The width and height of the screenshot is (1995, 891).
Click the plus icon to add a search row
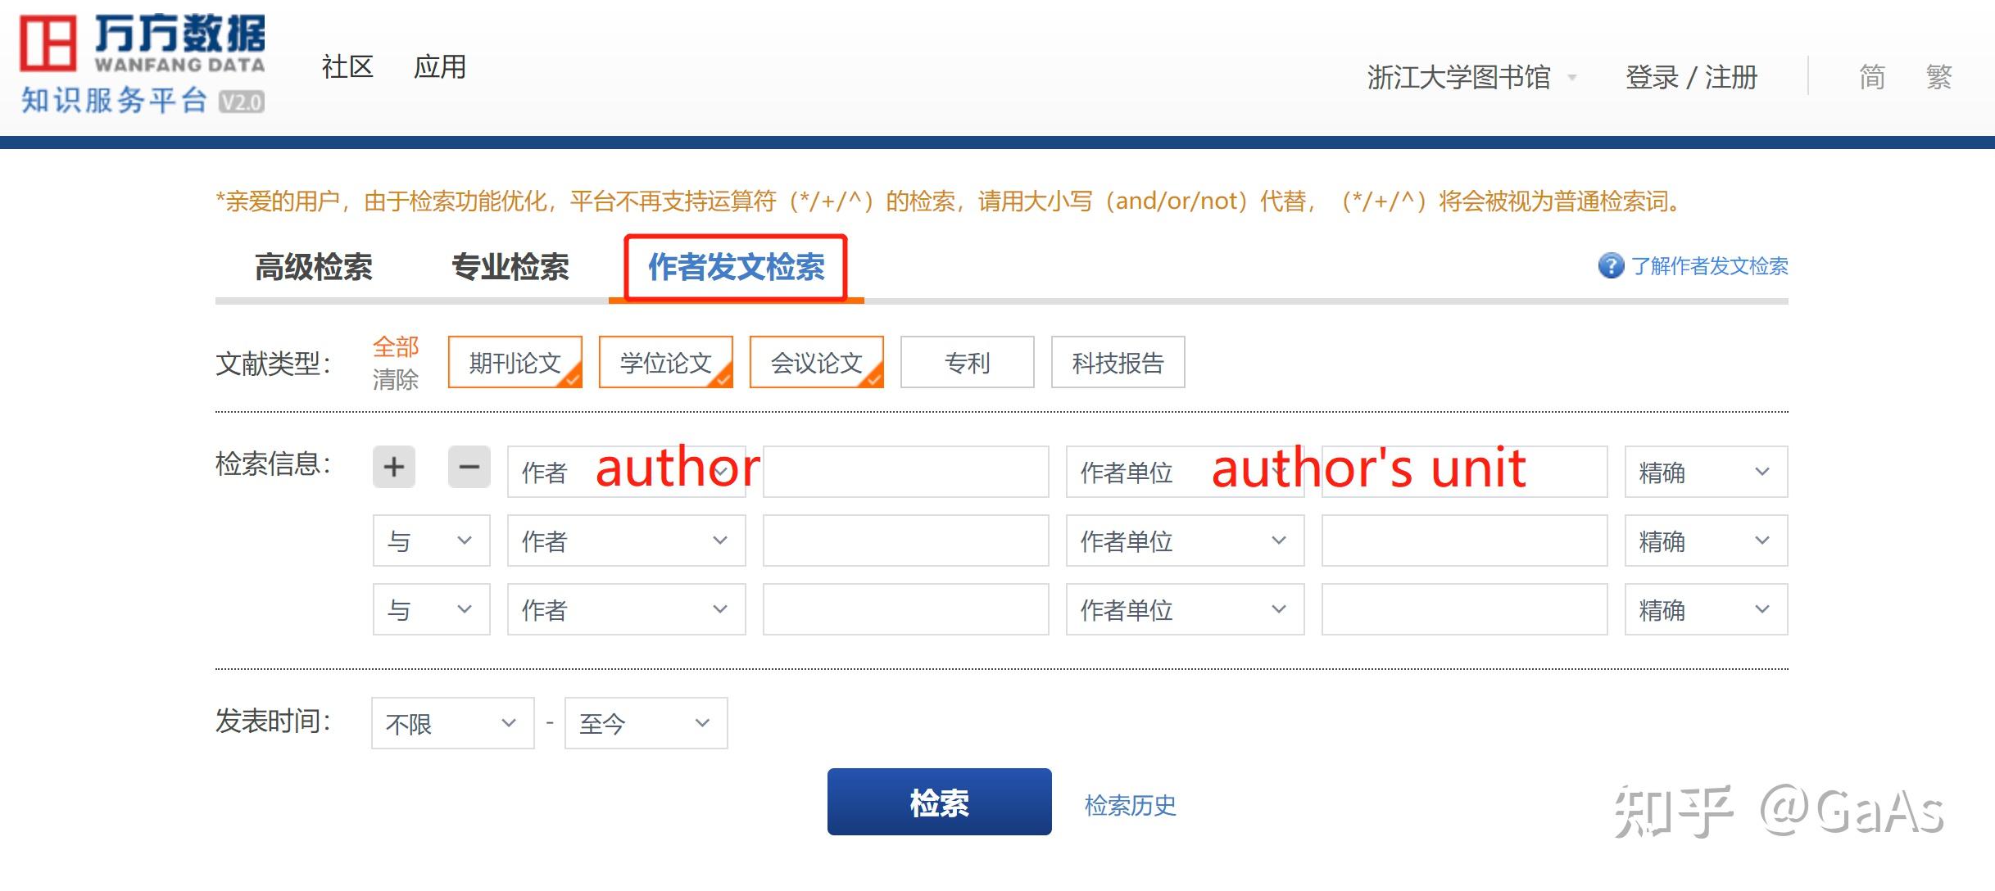pos(394,467)
